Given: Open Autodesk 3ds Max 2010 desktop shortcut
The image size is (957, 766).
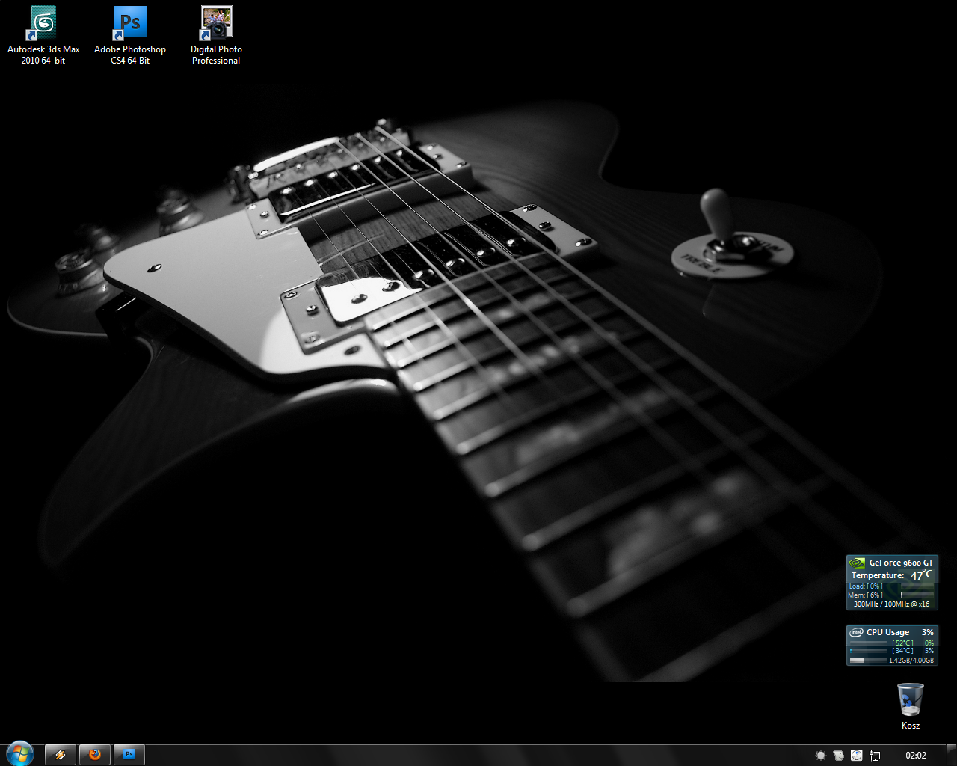Looking at the screenshot, I should pos(43,24).
